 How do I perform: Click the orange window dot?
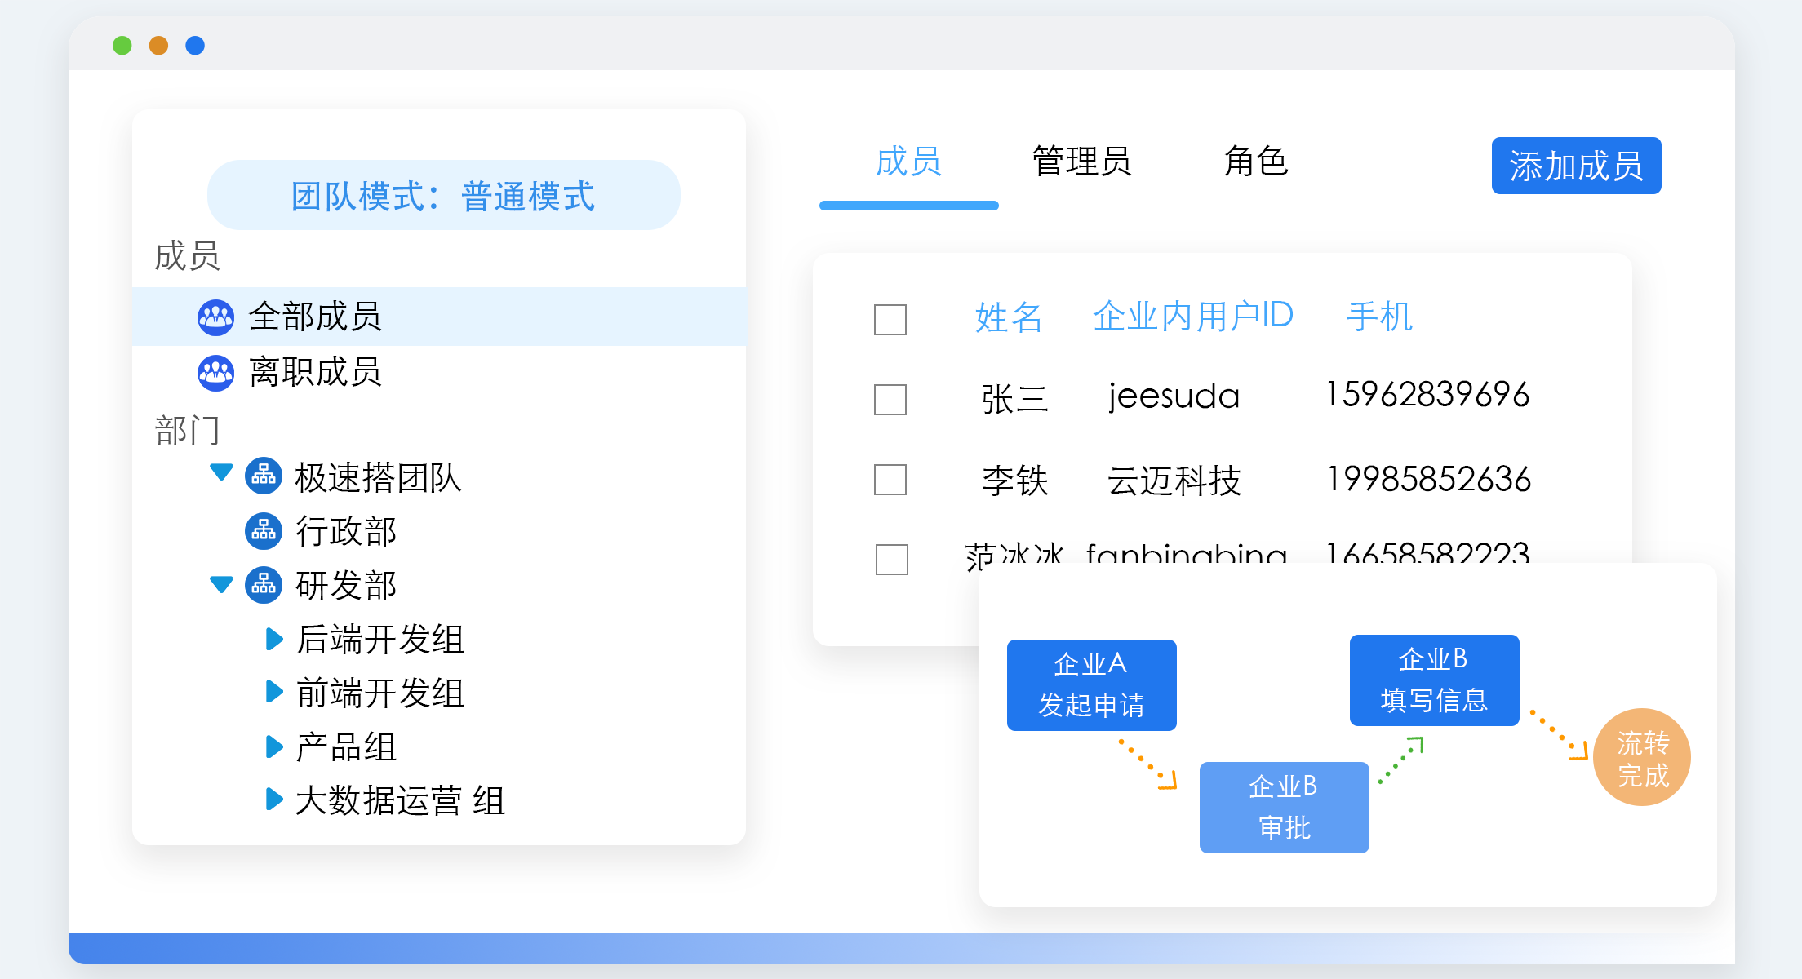[158, 46]
